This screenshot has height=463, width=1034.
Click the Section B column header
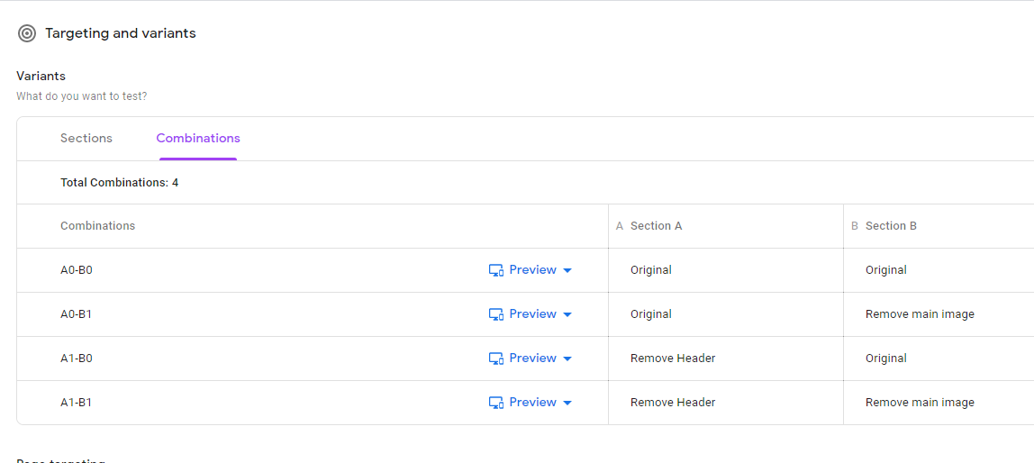click(x=891, y=225)
